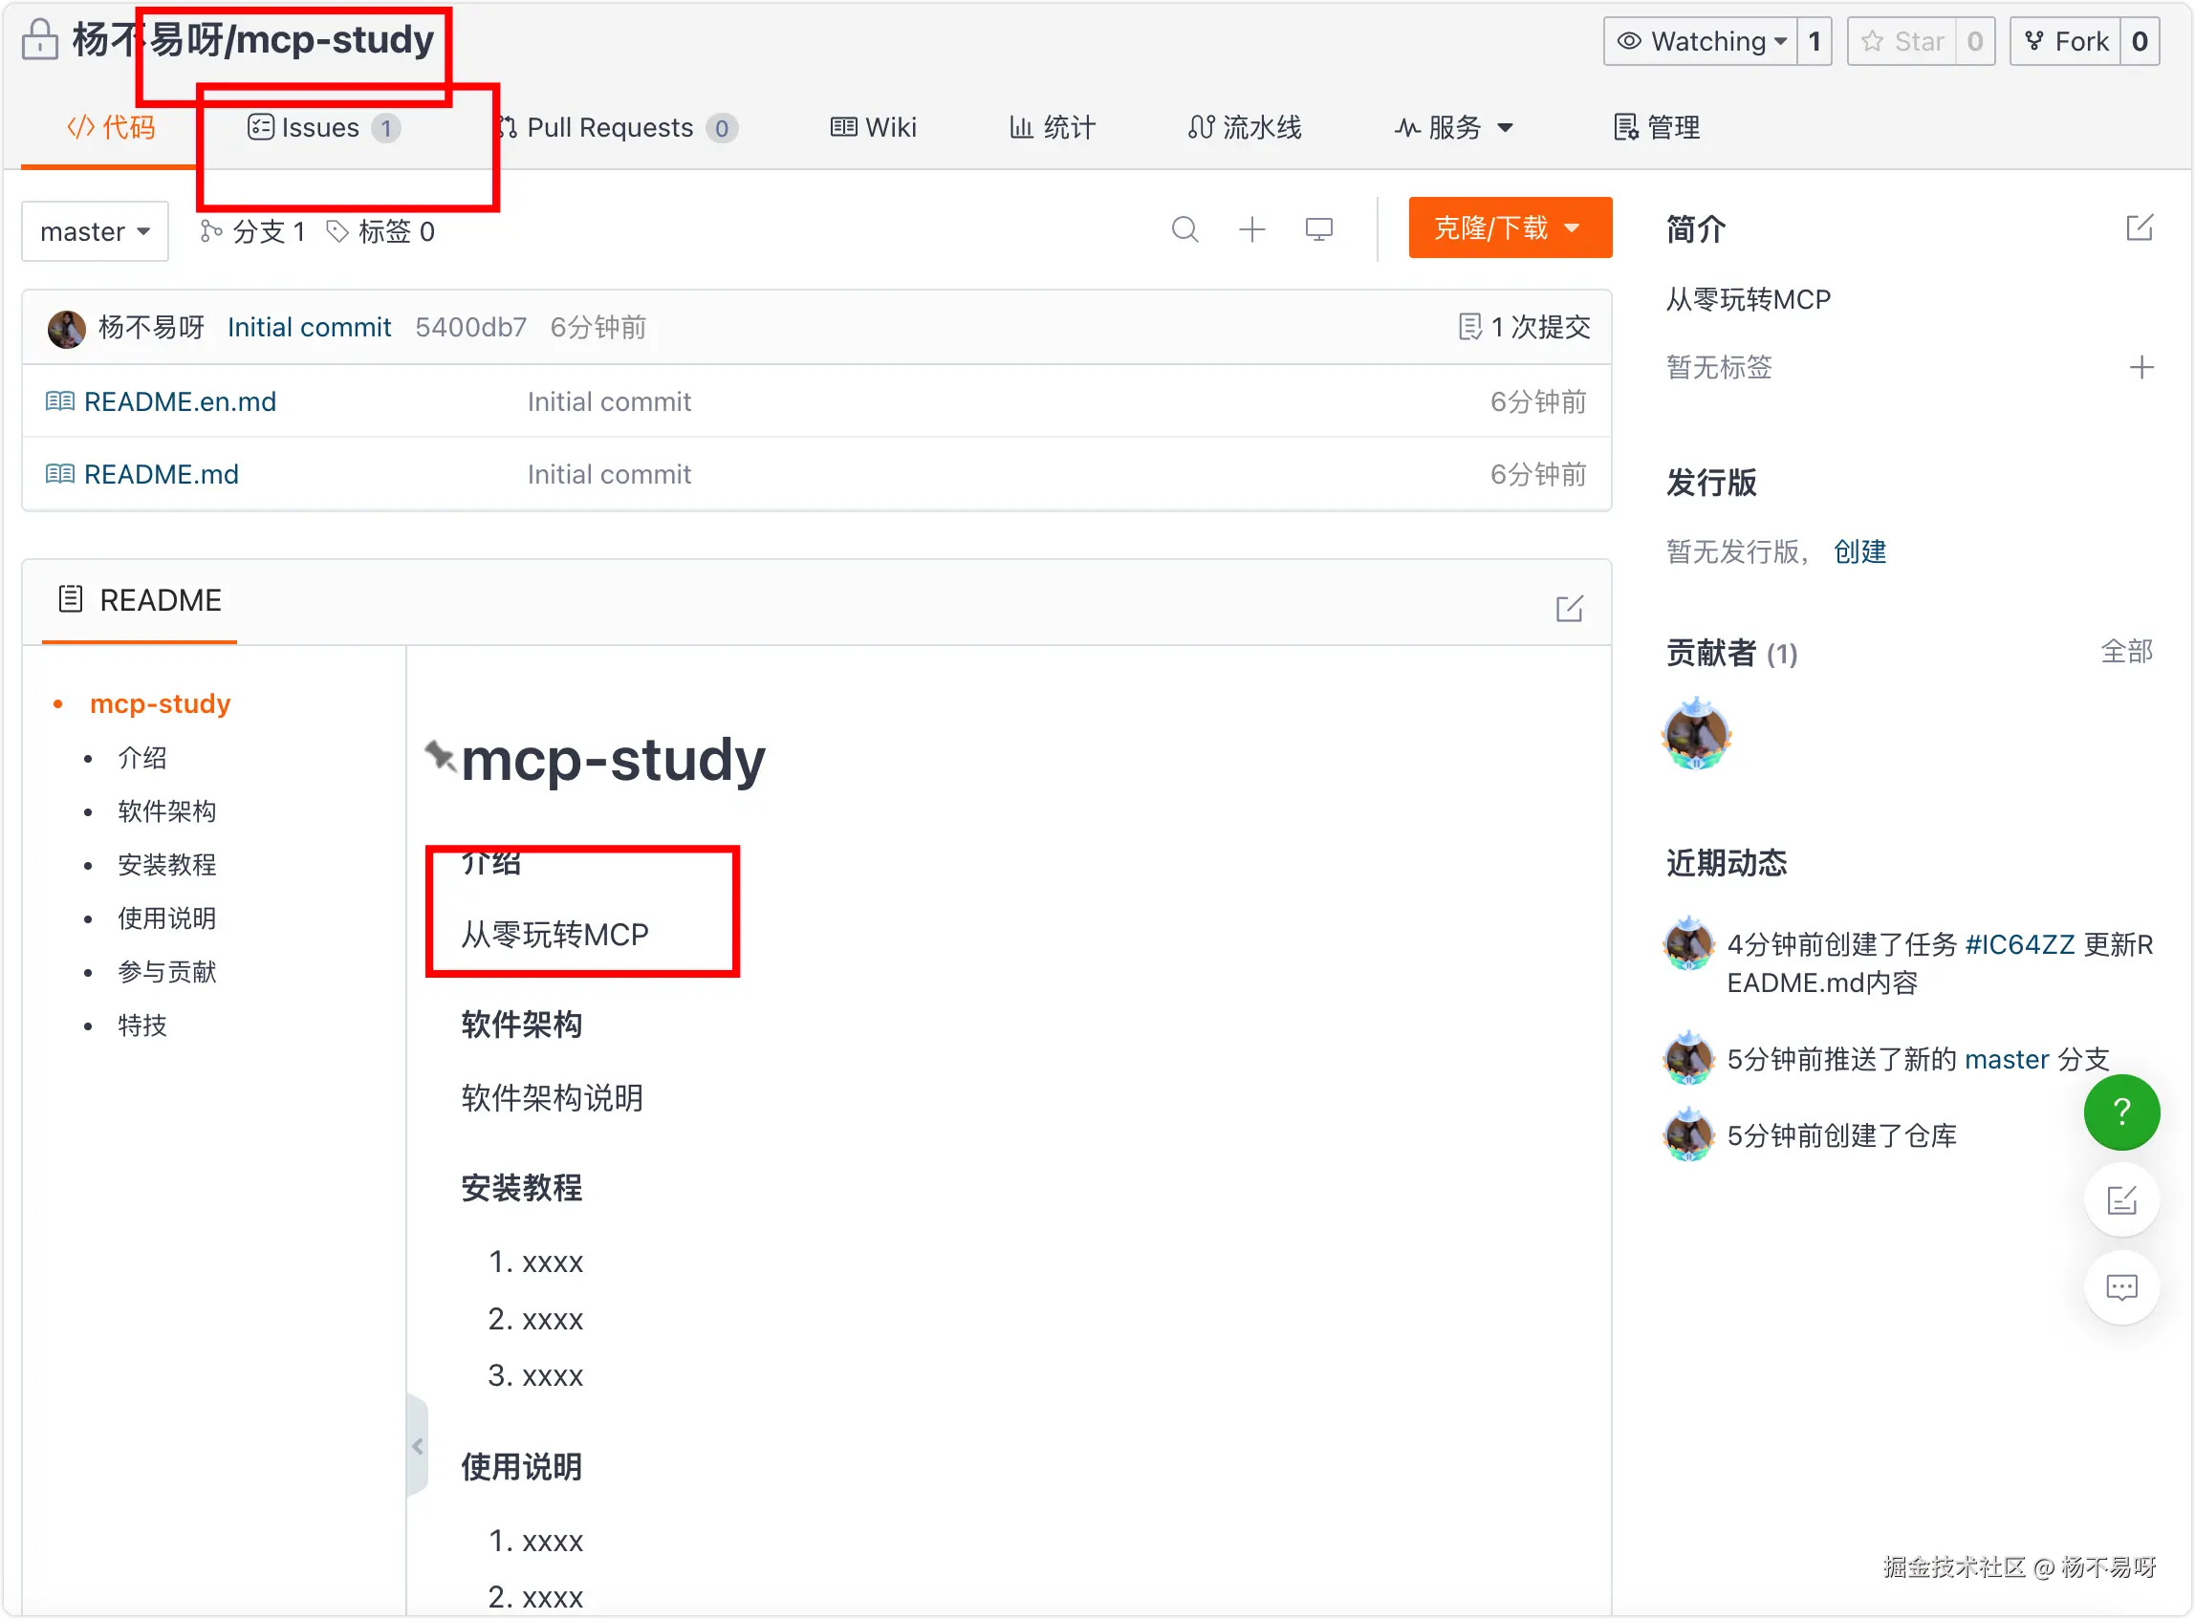Click the plus icon to add file
This screenshot has width=2195, height=1619.
coord(1252,229)
